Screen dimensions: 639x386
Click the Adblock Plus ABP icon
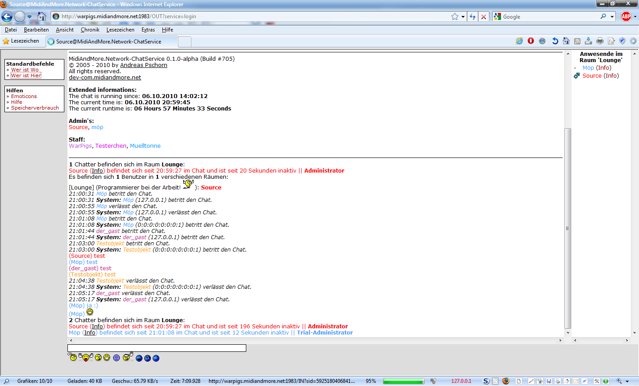pos(626,16)
